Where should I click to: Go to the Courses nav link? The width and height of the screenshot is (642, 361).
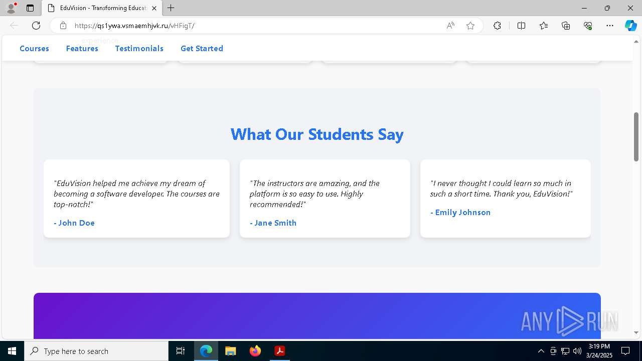pos(34,49)
